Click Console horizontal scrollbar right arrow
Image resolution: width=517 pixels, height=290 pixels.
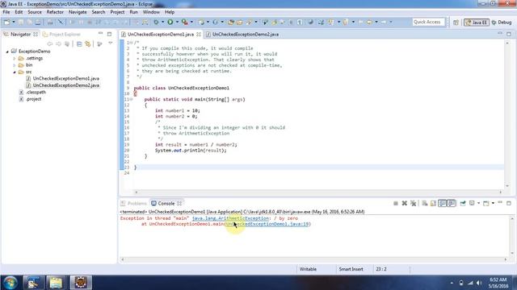[x=506, y=259]
